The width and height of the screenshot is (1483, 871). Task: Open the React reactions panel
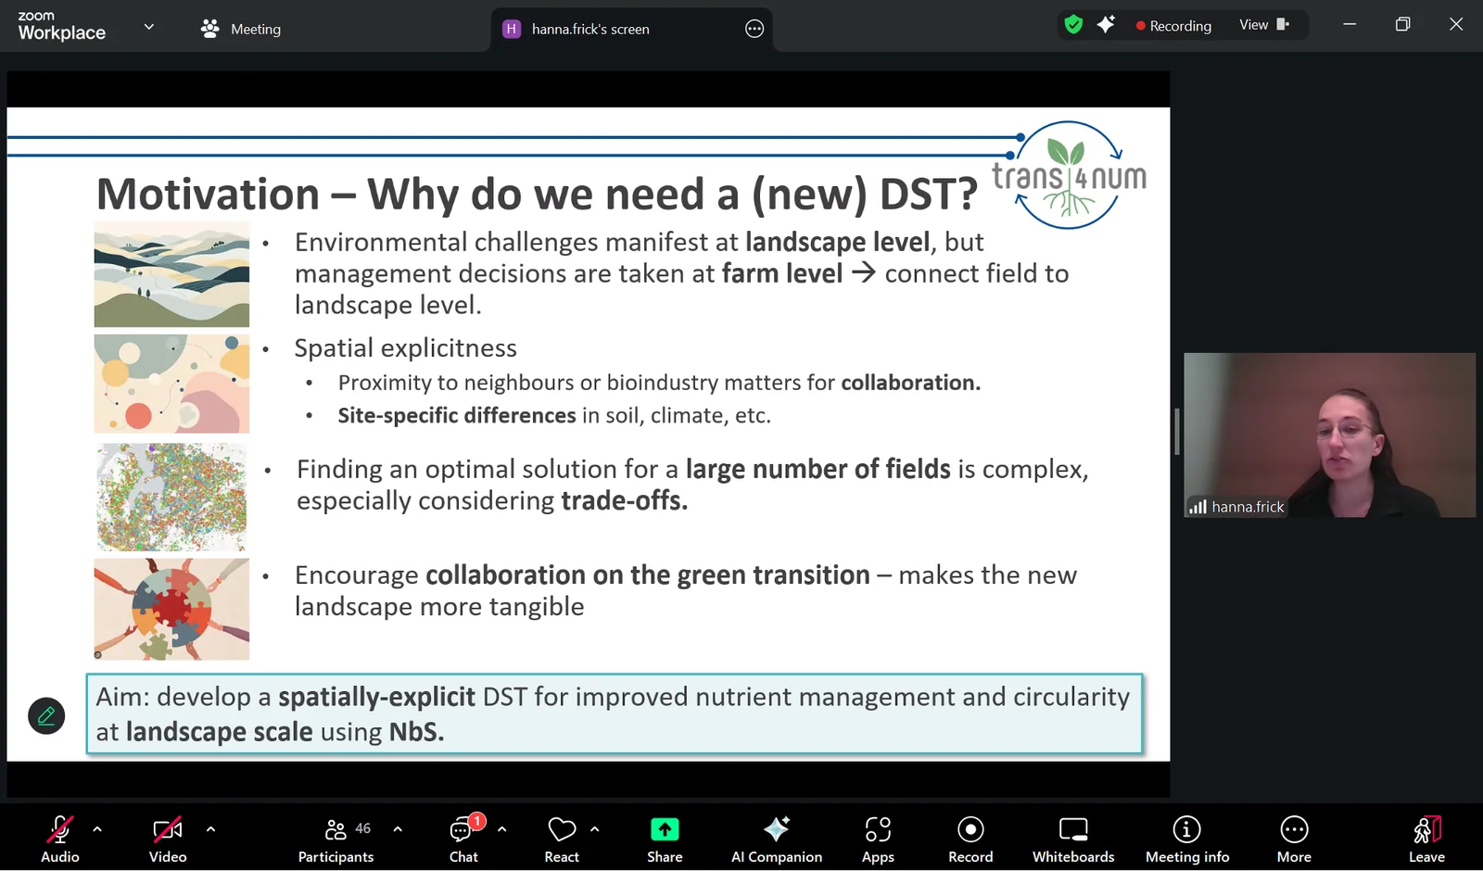tap(561, 837)
